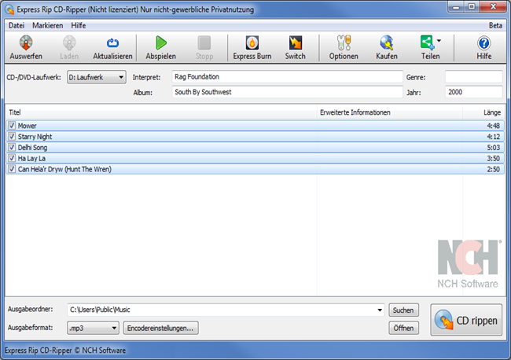Expand the Ausgabeordner folder dropdown arrow
511x360 pixels.
[380, 310]
